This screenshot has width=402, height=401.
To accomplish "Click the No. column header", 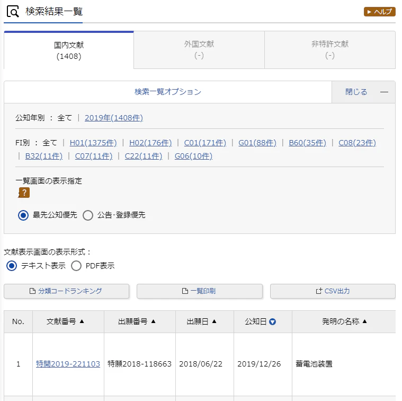I will [x=18, y=321].
